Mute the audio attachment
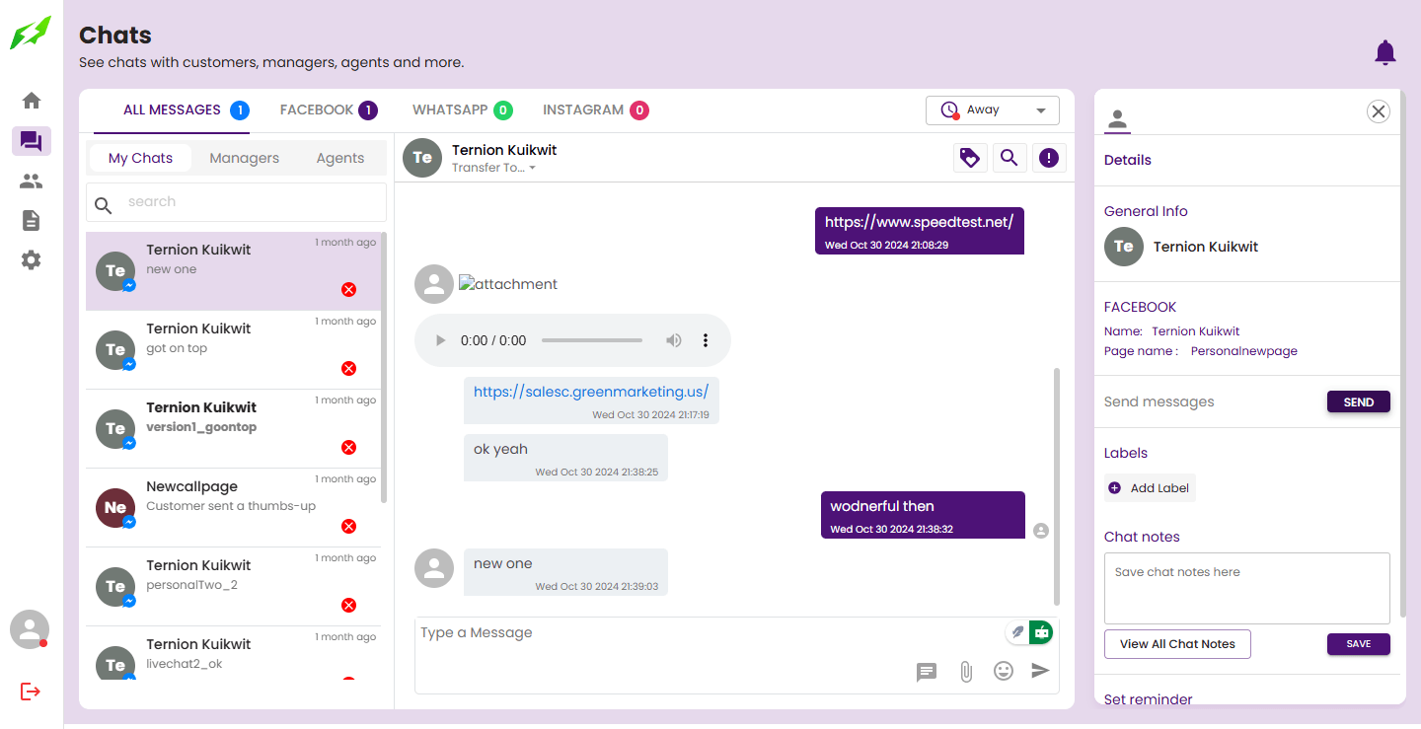Viewport: 1421px width, 729px height. tap(674, 340)
